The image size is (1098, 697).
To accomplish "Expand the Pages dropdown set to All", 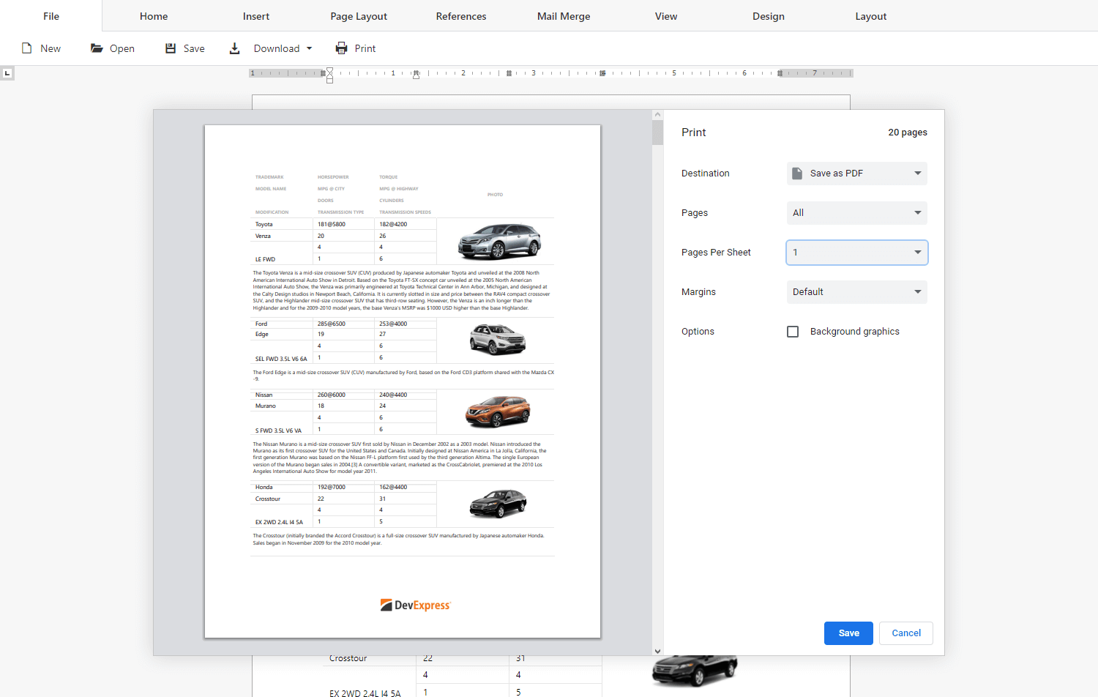I will [856, 213].
